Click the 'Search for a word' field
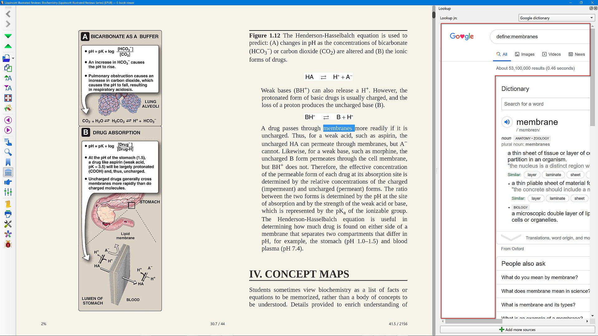 [546, 104]
